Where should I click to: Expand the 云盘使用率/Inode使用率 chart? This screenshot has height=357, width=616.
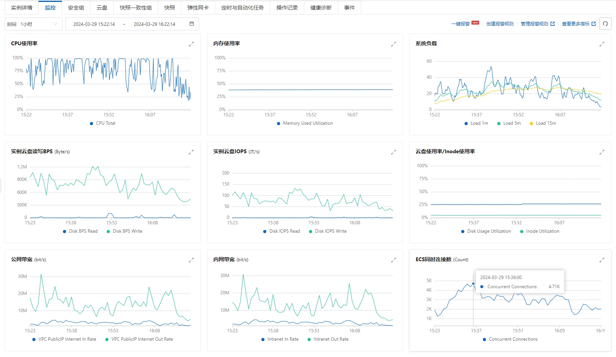602,152
